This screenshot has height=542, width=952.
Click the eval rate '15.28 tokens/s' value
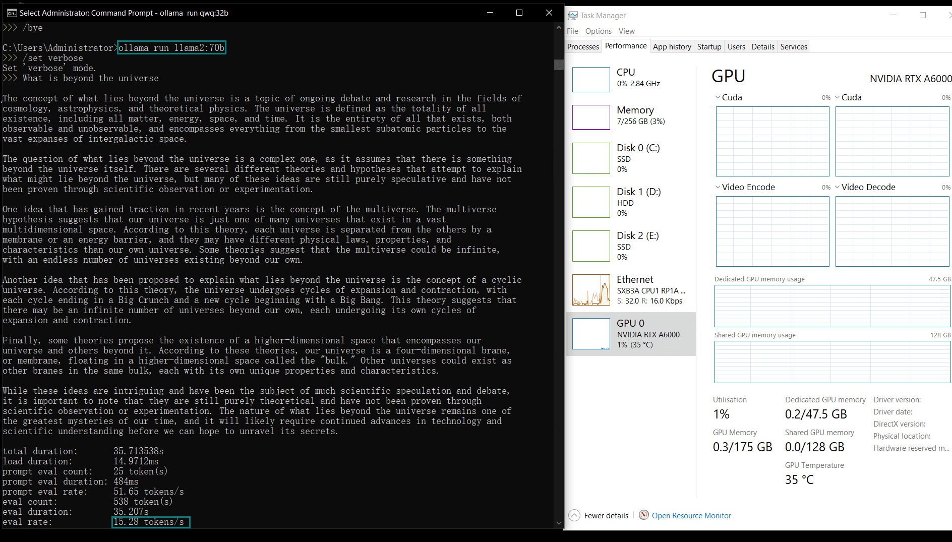pos(149,522)
